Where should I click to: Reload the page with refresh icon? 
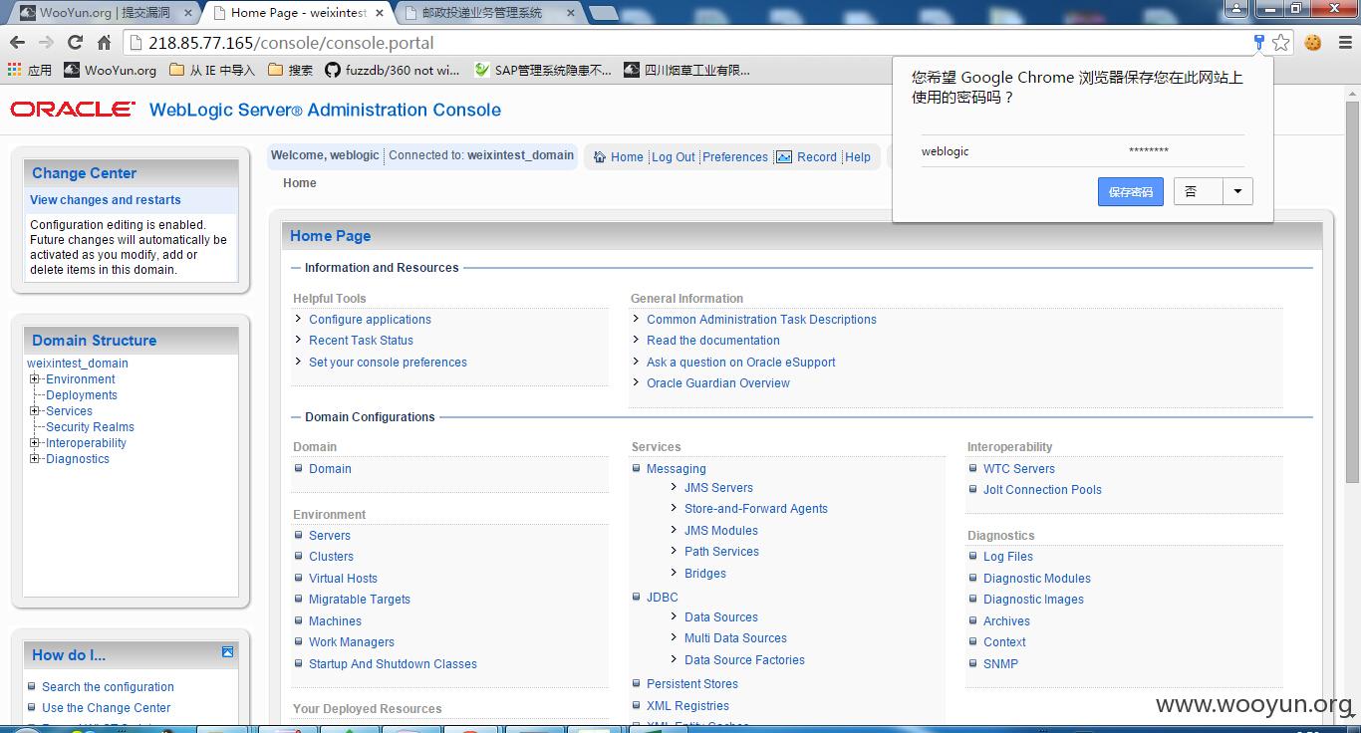[75, 42]
